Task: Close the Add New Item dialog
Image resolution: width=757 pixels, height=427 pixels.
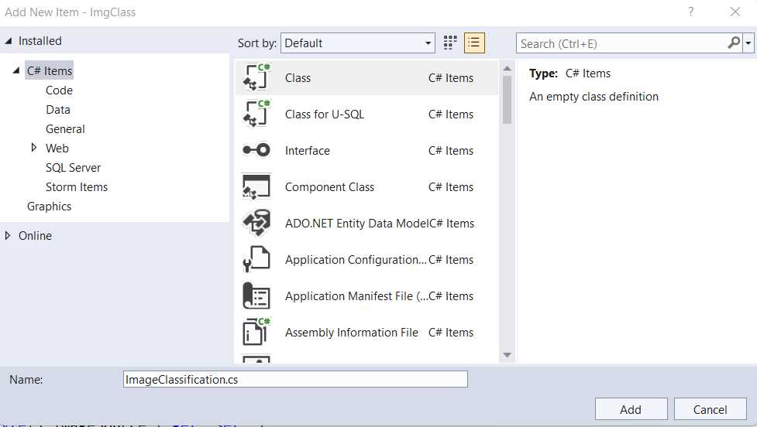Action: point(735,12)
